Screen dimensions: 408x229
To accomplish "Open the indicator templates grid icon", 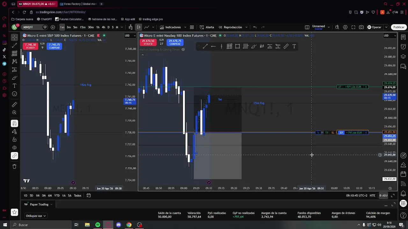I will [x=192, y=27].
